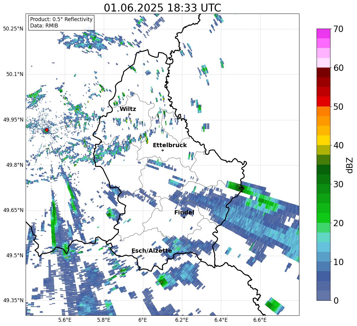Click the Esch/Alzette station cross marker
Screen dimensions: 357x326
[141, 256]
